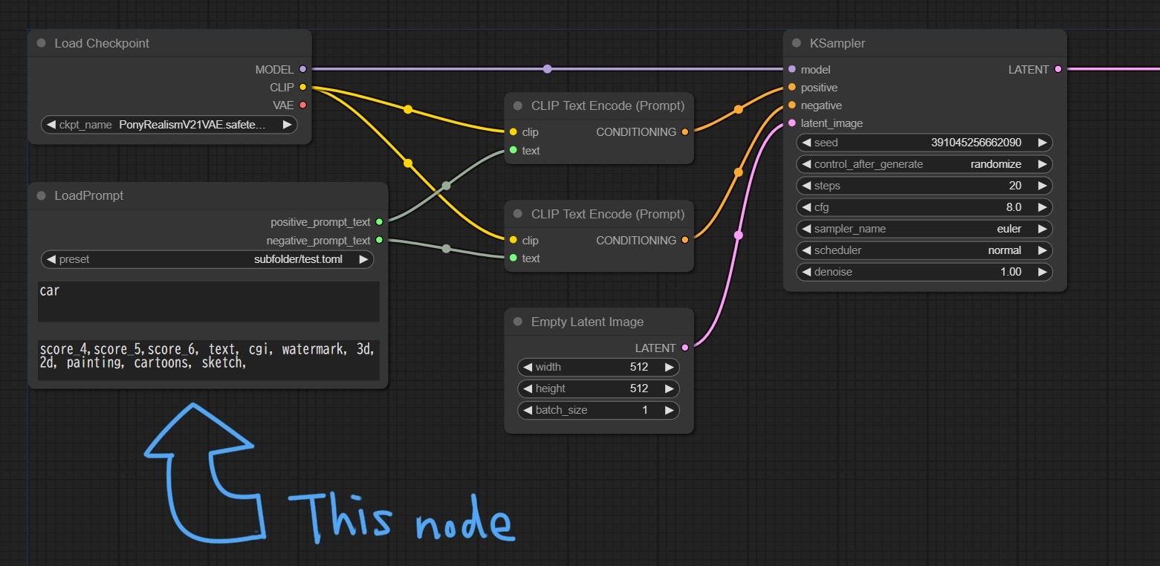This screenshot has height=566, width=1160.
Task: Select the previous checkpoint with ckpt_name left arrow
Action: click(x=51, y=125)
